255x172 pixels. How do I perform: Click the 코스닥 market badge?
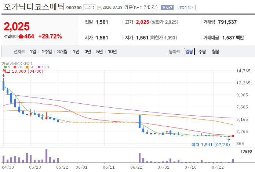point(89,7)
